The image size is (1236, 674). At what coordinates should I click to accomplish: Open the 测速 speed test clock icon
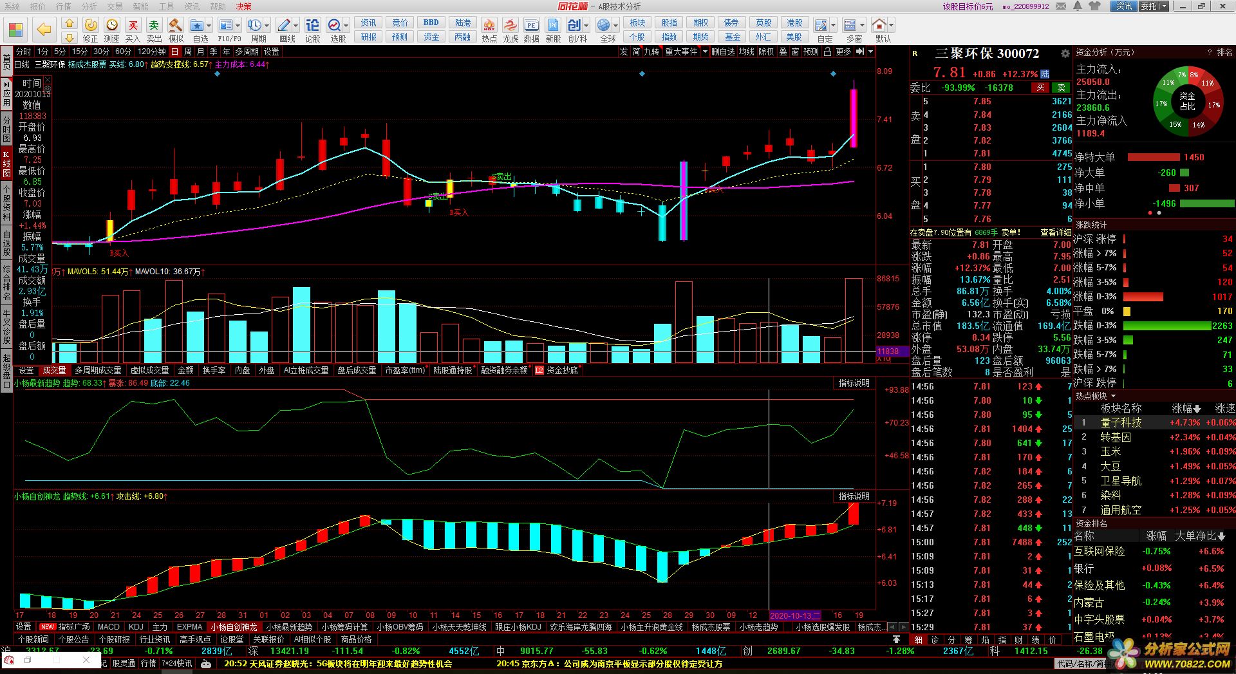(112, 25)
